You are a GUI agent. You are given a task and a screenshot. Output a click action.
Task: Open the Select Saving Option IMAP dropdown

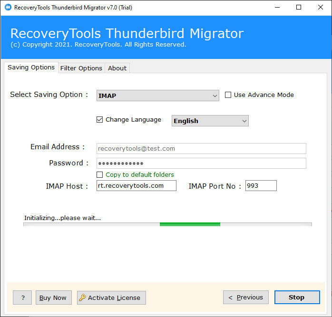point(158,96)
